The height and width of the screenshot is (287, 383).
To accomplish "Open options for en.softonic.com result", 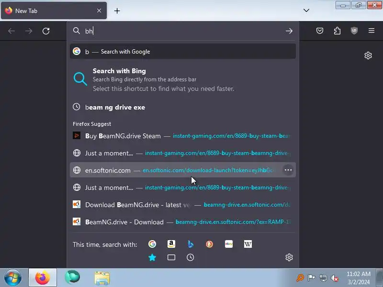I will [288, 170].
